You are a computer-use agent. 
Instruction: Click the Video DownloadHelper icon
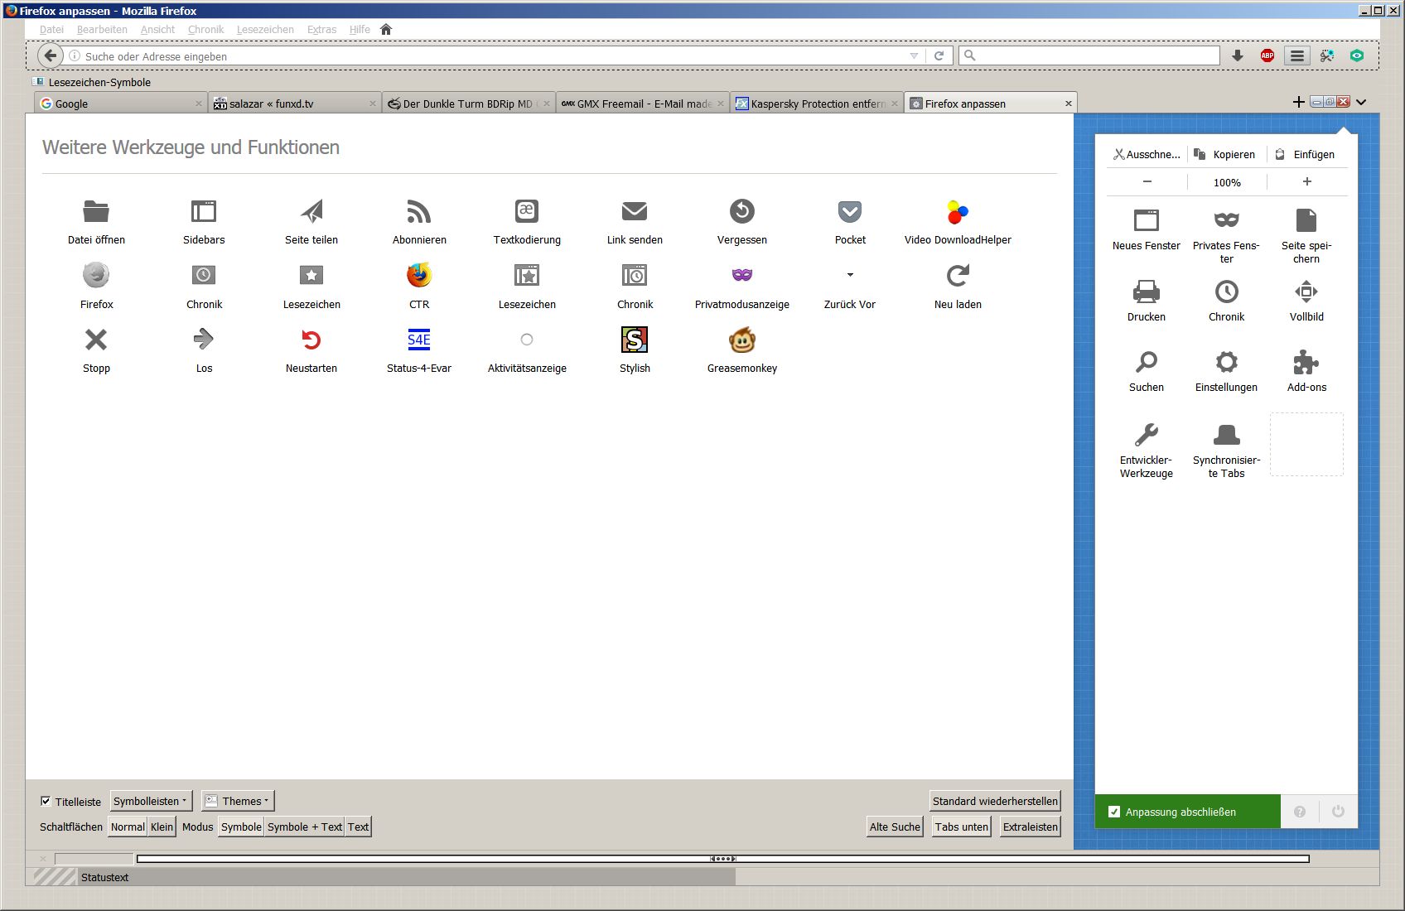pyautogui.click(x=958, y=212)
